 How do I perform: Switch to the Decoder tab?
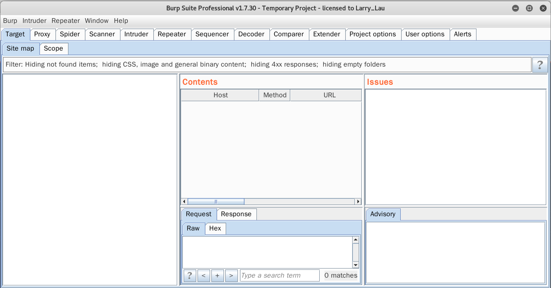[x=251, y=34]
